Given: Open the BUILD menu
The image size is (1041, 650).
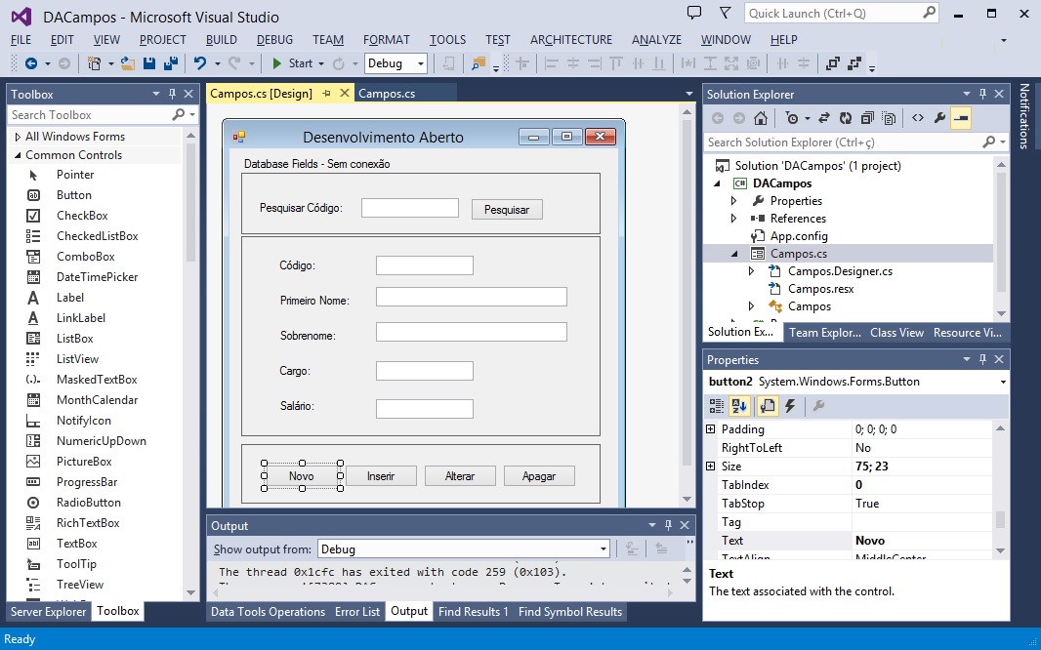Looking at the screenshot, I should tap(221, 40).
